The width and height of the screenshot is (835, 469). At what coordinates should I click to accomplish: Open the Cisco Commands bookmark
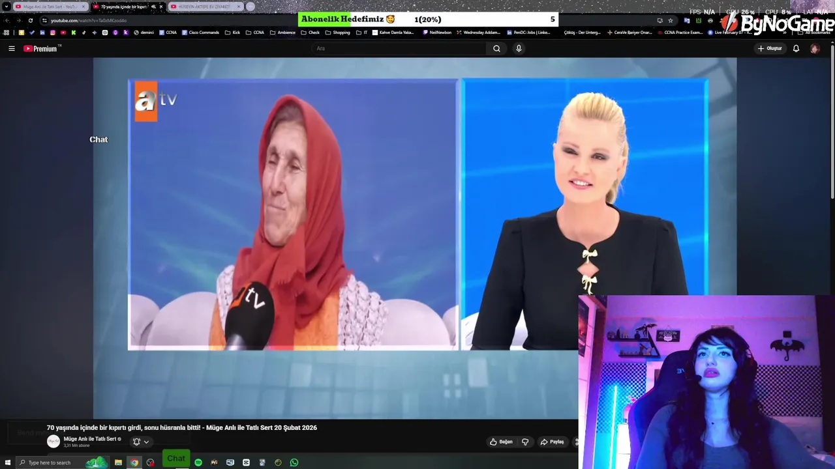(x=200, y=33)
